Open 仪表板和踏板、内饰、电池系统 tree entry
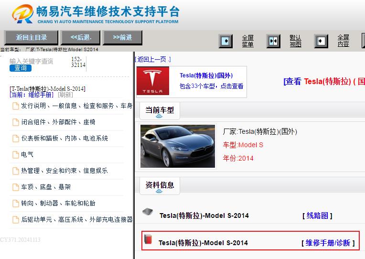This screenshot has width=365, height=259. 64,139
